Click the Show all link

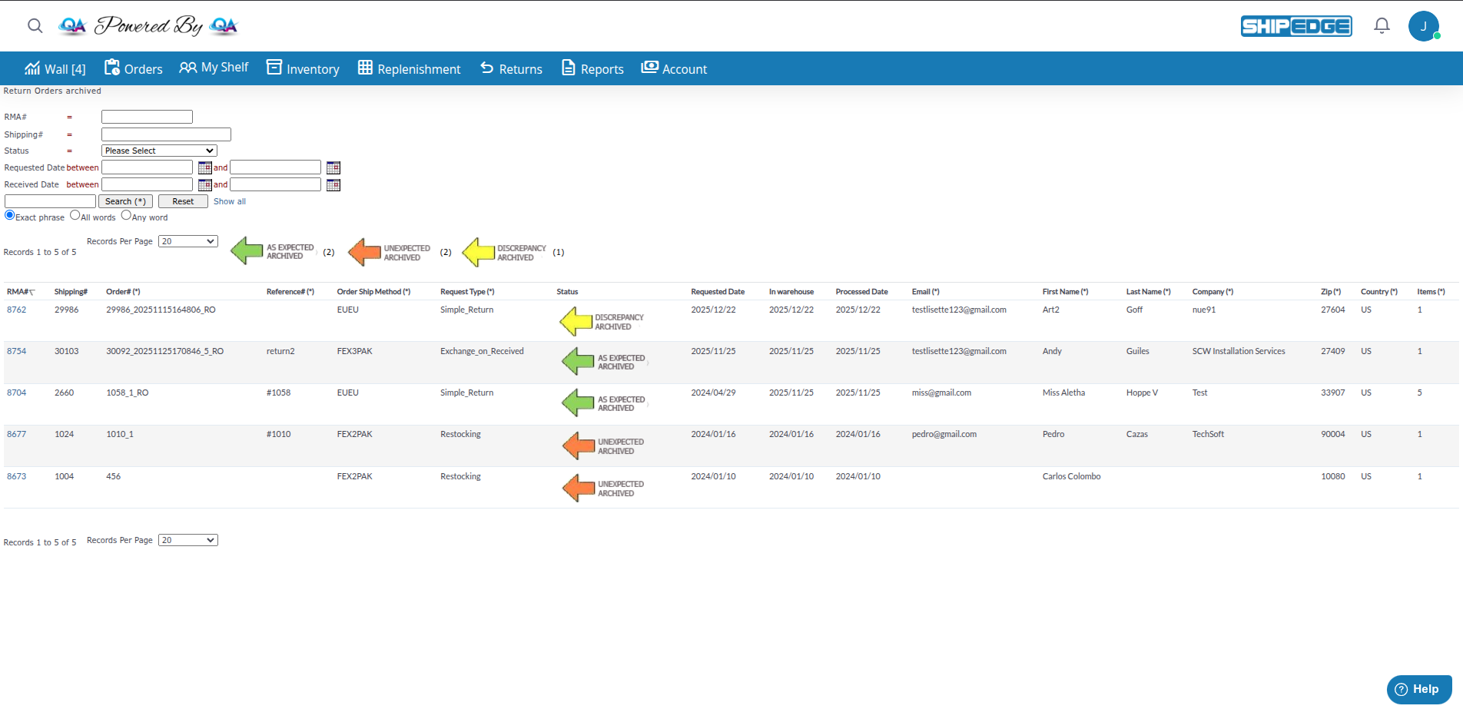click(x=229, y=201)
